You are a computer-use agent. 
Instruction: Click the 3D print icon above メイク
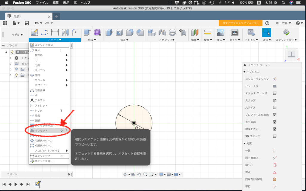coord(235,32)
